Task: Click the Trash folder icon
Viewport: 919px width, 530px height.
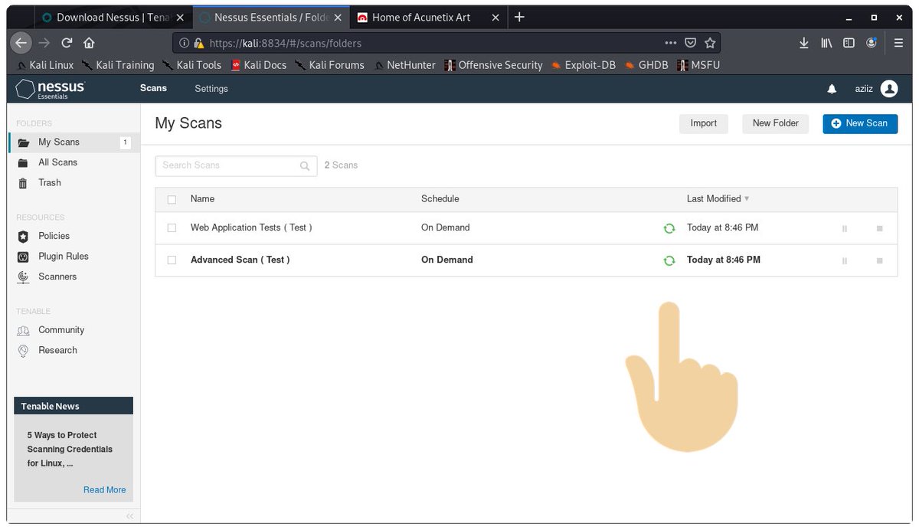Action: (23, 183)
